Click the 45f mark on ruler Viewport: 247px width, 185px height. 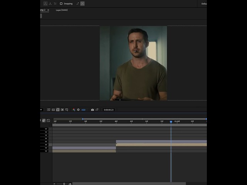(x=131, y=121)
